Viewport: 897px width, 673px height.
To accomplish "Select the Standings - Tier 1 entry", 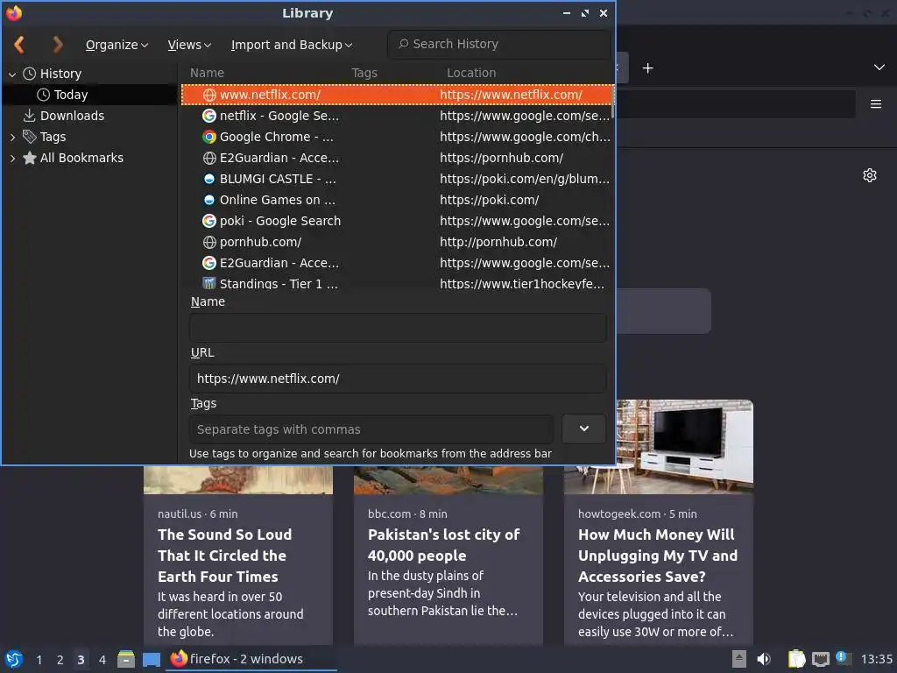I will [396, 283].
